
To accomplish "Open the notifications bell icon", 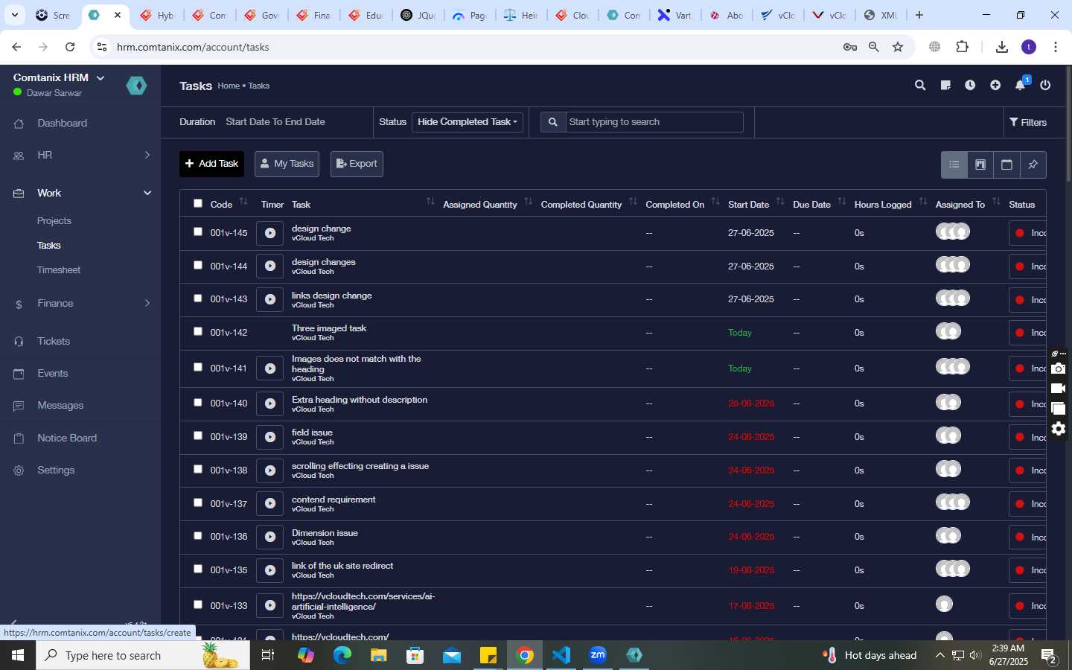I will click(1021, 86).
